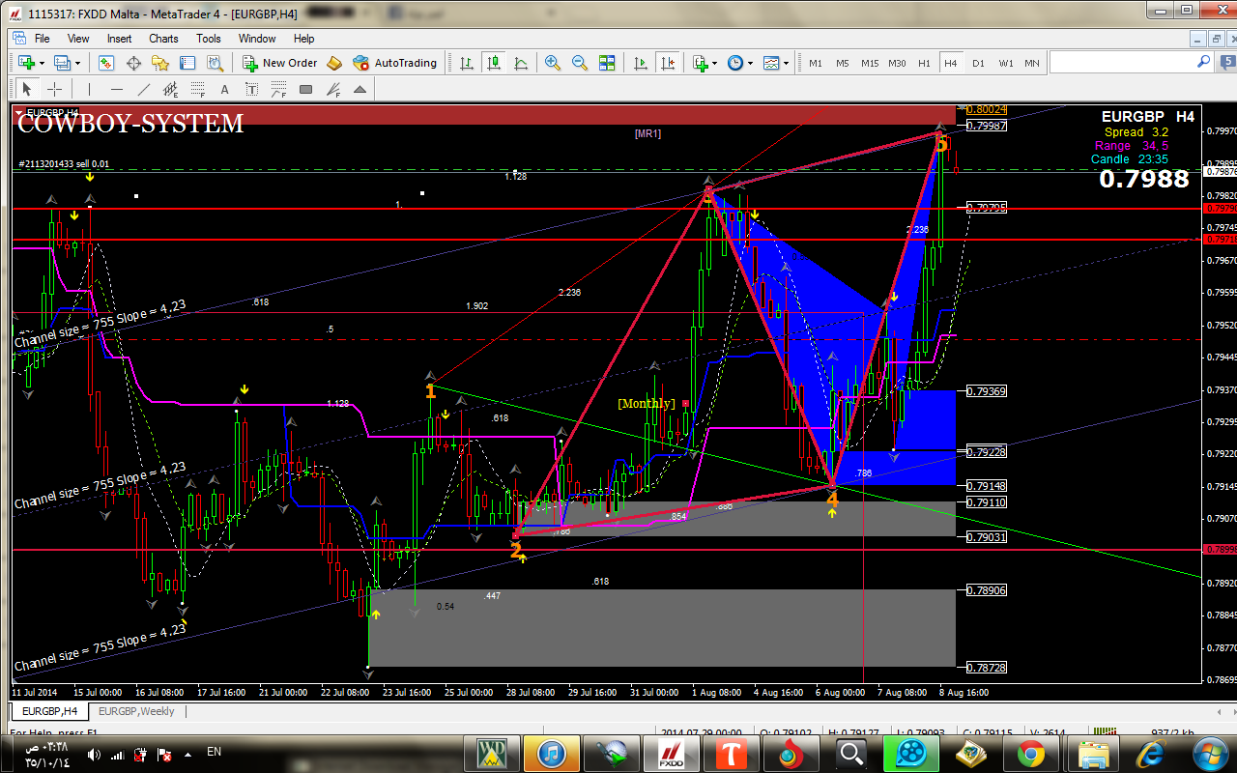The width and height of the screenshot is (1237, 773).
Task: Switch to the EURGBP,Weekly chart tab
Action: pyautogui.click(x=136, y=711)
